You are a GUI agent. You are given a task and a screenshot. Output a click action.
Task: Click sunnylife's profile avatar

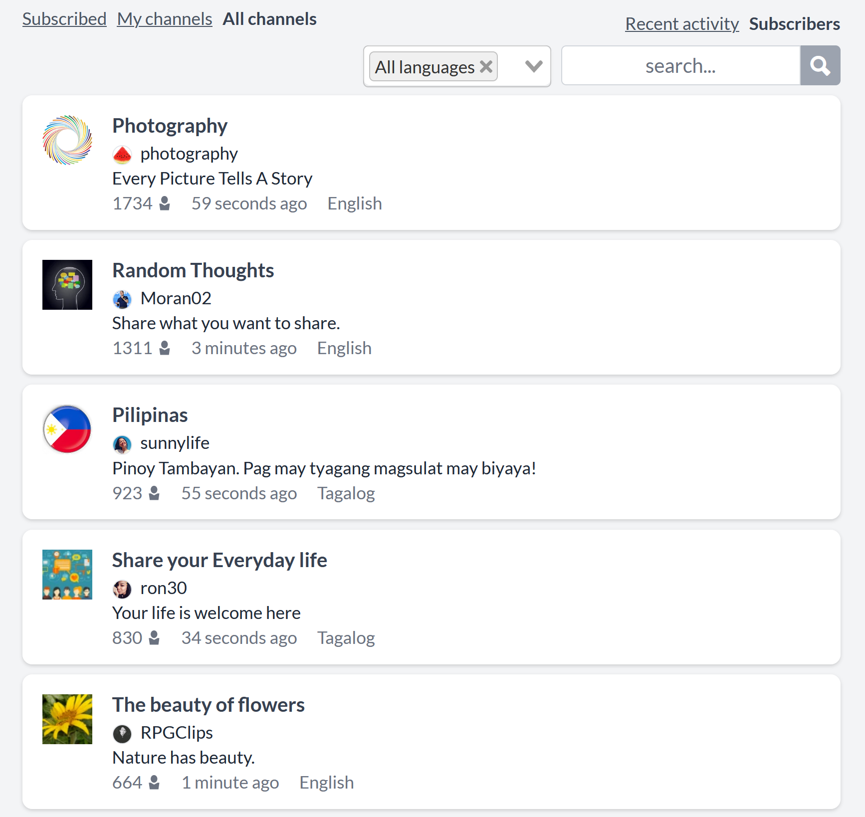pos(122,444)
